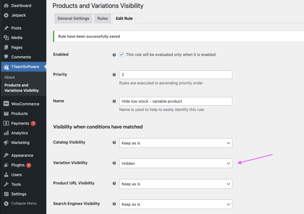Open the Variation Visibility dropdown

coord(175,163)
